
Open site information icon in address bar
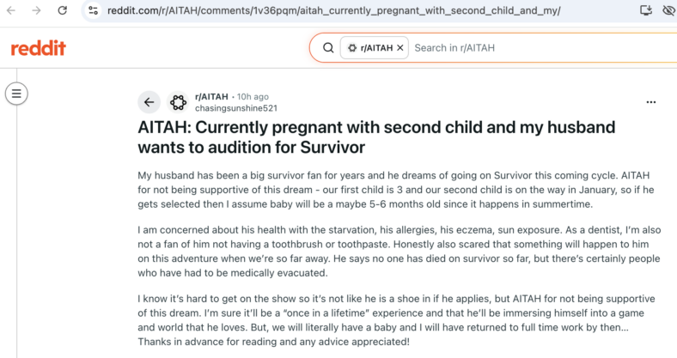pyautogui.click(x=93, y=10)
